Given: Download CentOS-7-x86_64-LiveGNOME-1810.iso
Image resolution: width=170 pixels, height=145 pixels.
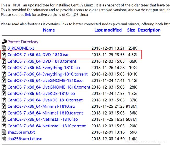Looking at the screenshot, I should point(45,81).
